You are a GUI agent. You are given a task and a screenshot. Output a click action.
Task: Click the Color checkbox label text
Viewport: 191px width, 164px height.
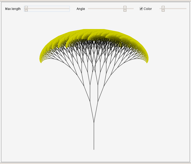[x=148, y=9]
